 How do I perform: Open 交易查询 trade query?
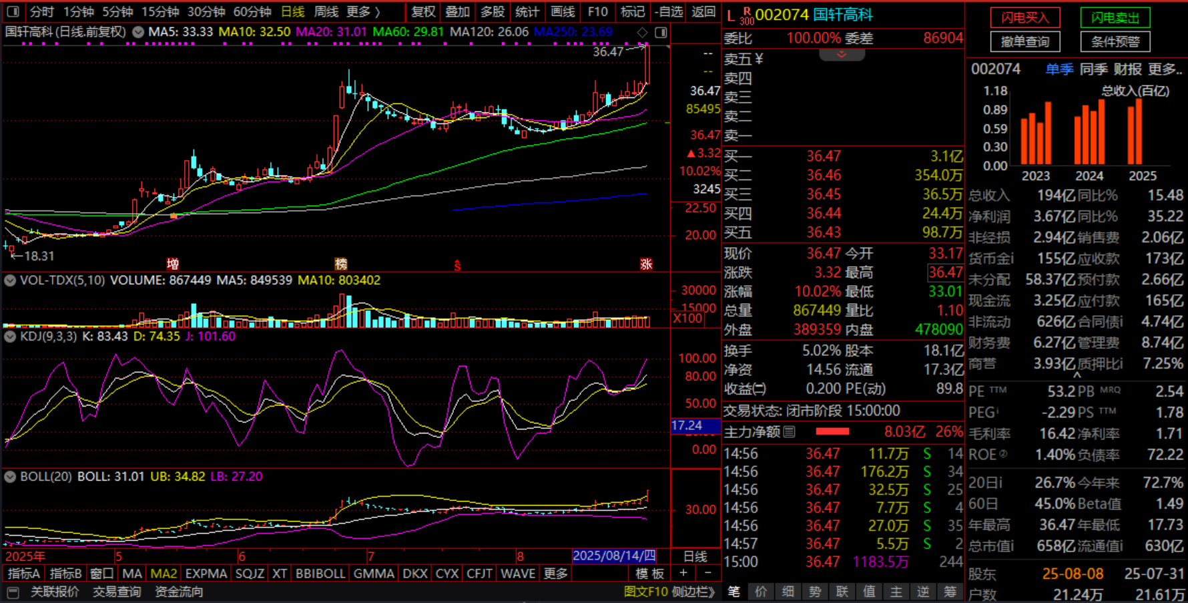(x=117, y=592)
